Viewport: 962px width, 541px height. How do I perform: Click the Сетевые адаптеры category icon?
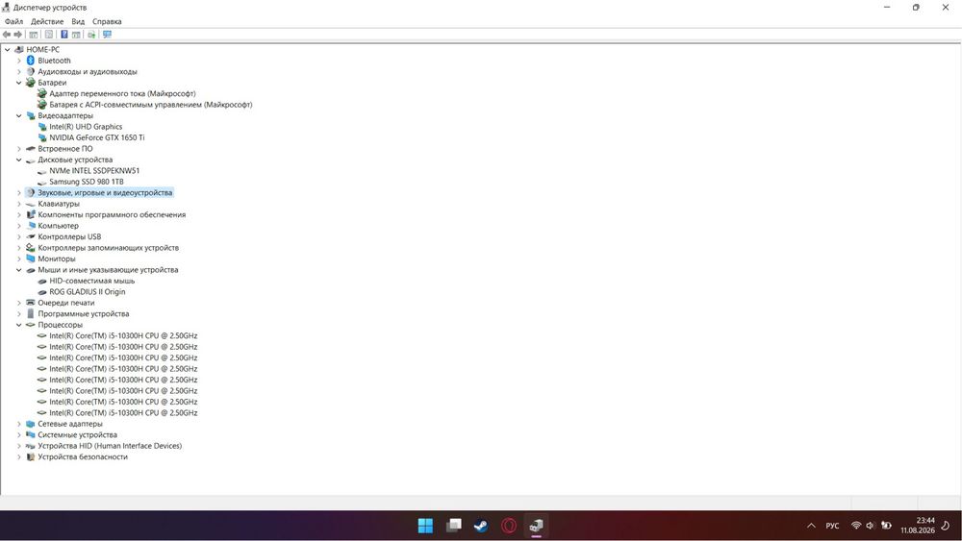point(31,424)
